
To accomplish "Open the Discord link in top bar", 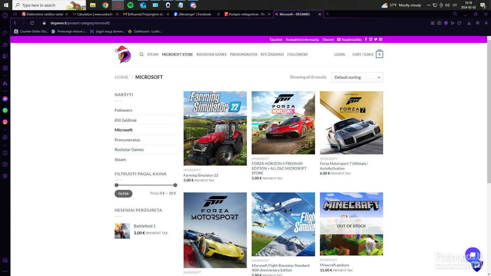I will pyautogui.click(x=328, y=40).
